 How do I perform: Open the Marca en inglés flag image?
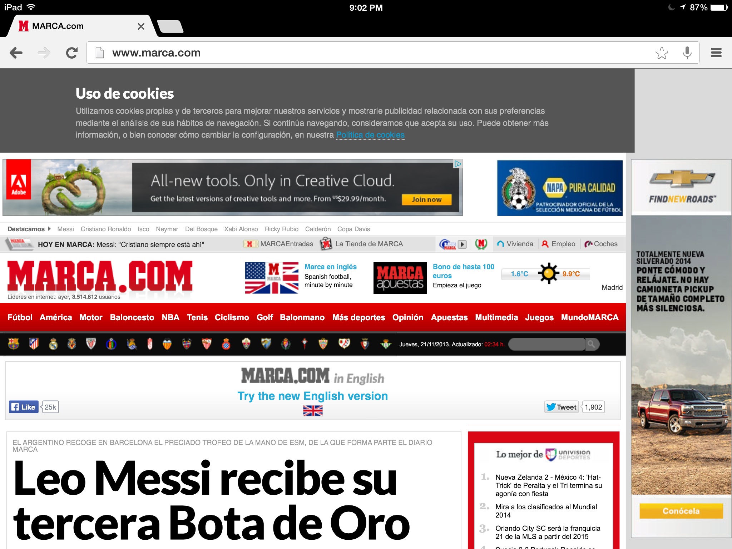(272, 278)
